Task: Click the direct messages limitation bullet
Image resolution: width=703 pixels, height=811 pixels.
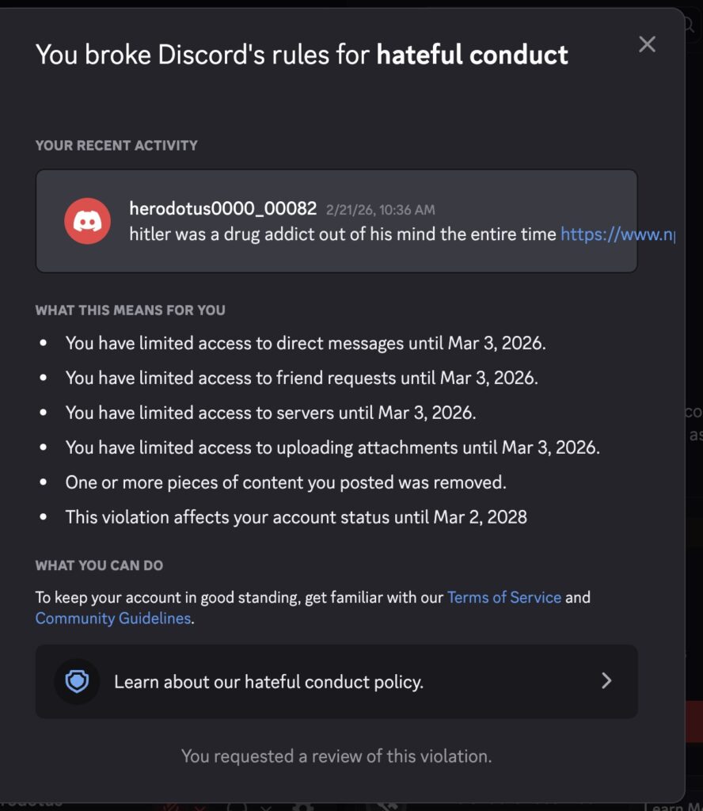Action: [306, 344]
